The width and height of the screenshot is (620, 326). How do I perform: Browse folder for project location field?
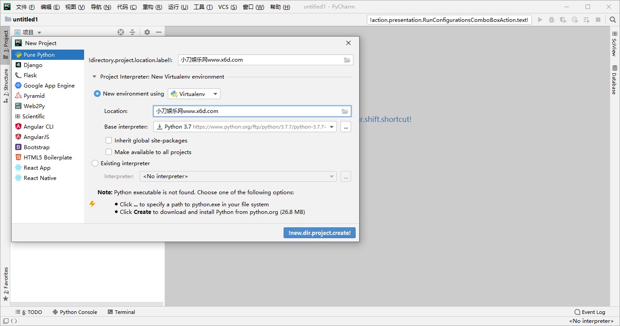pos(347,60)
